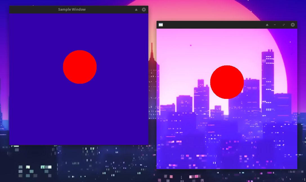Viewport: 306px width, 182px height.
Task: Click the Sample Window title text
Action: click(72, 9)
